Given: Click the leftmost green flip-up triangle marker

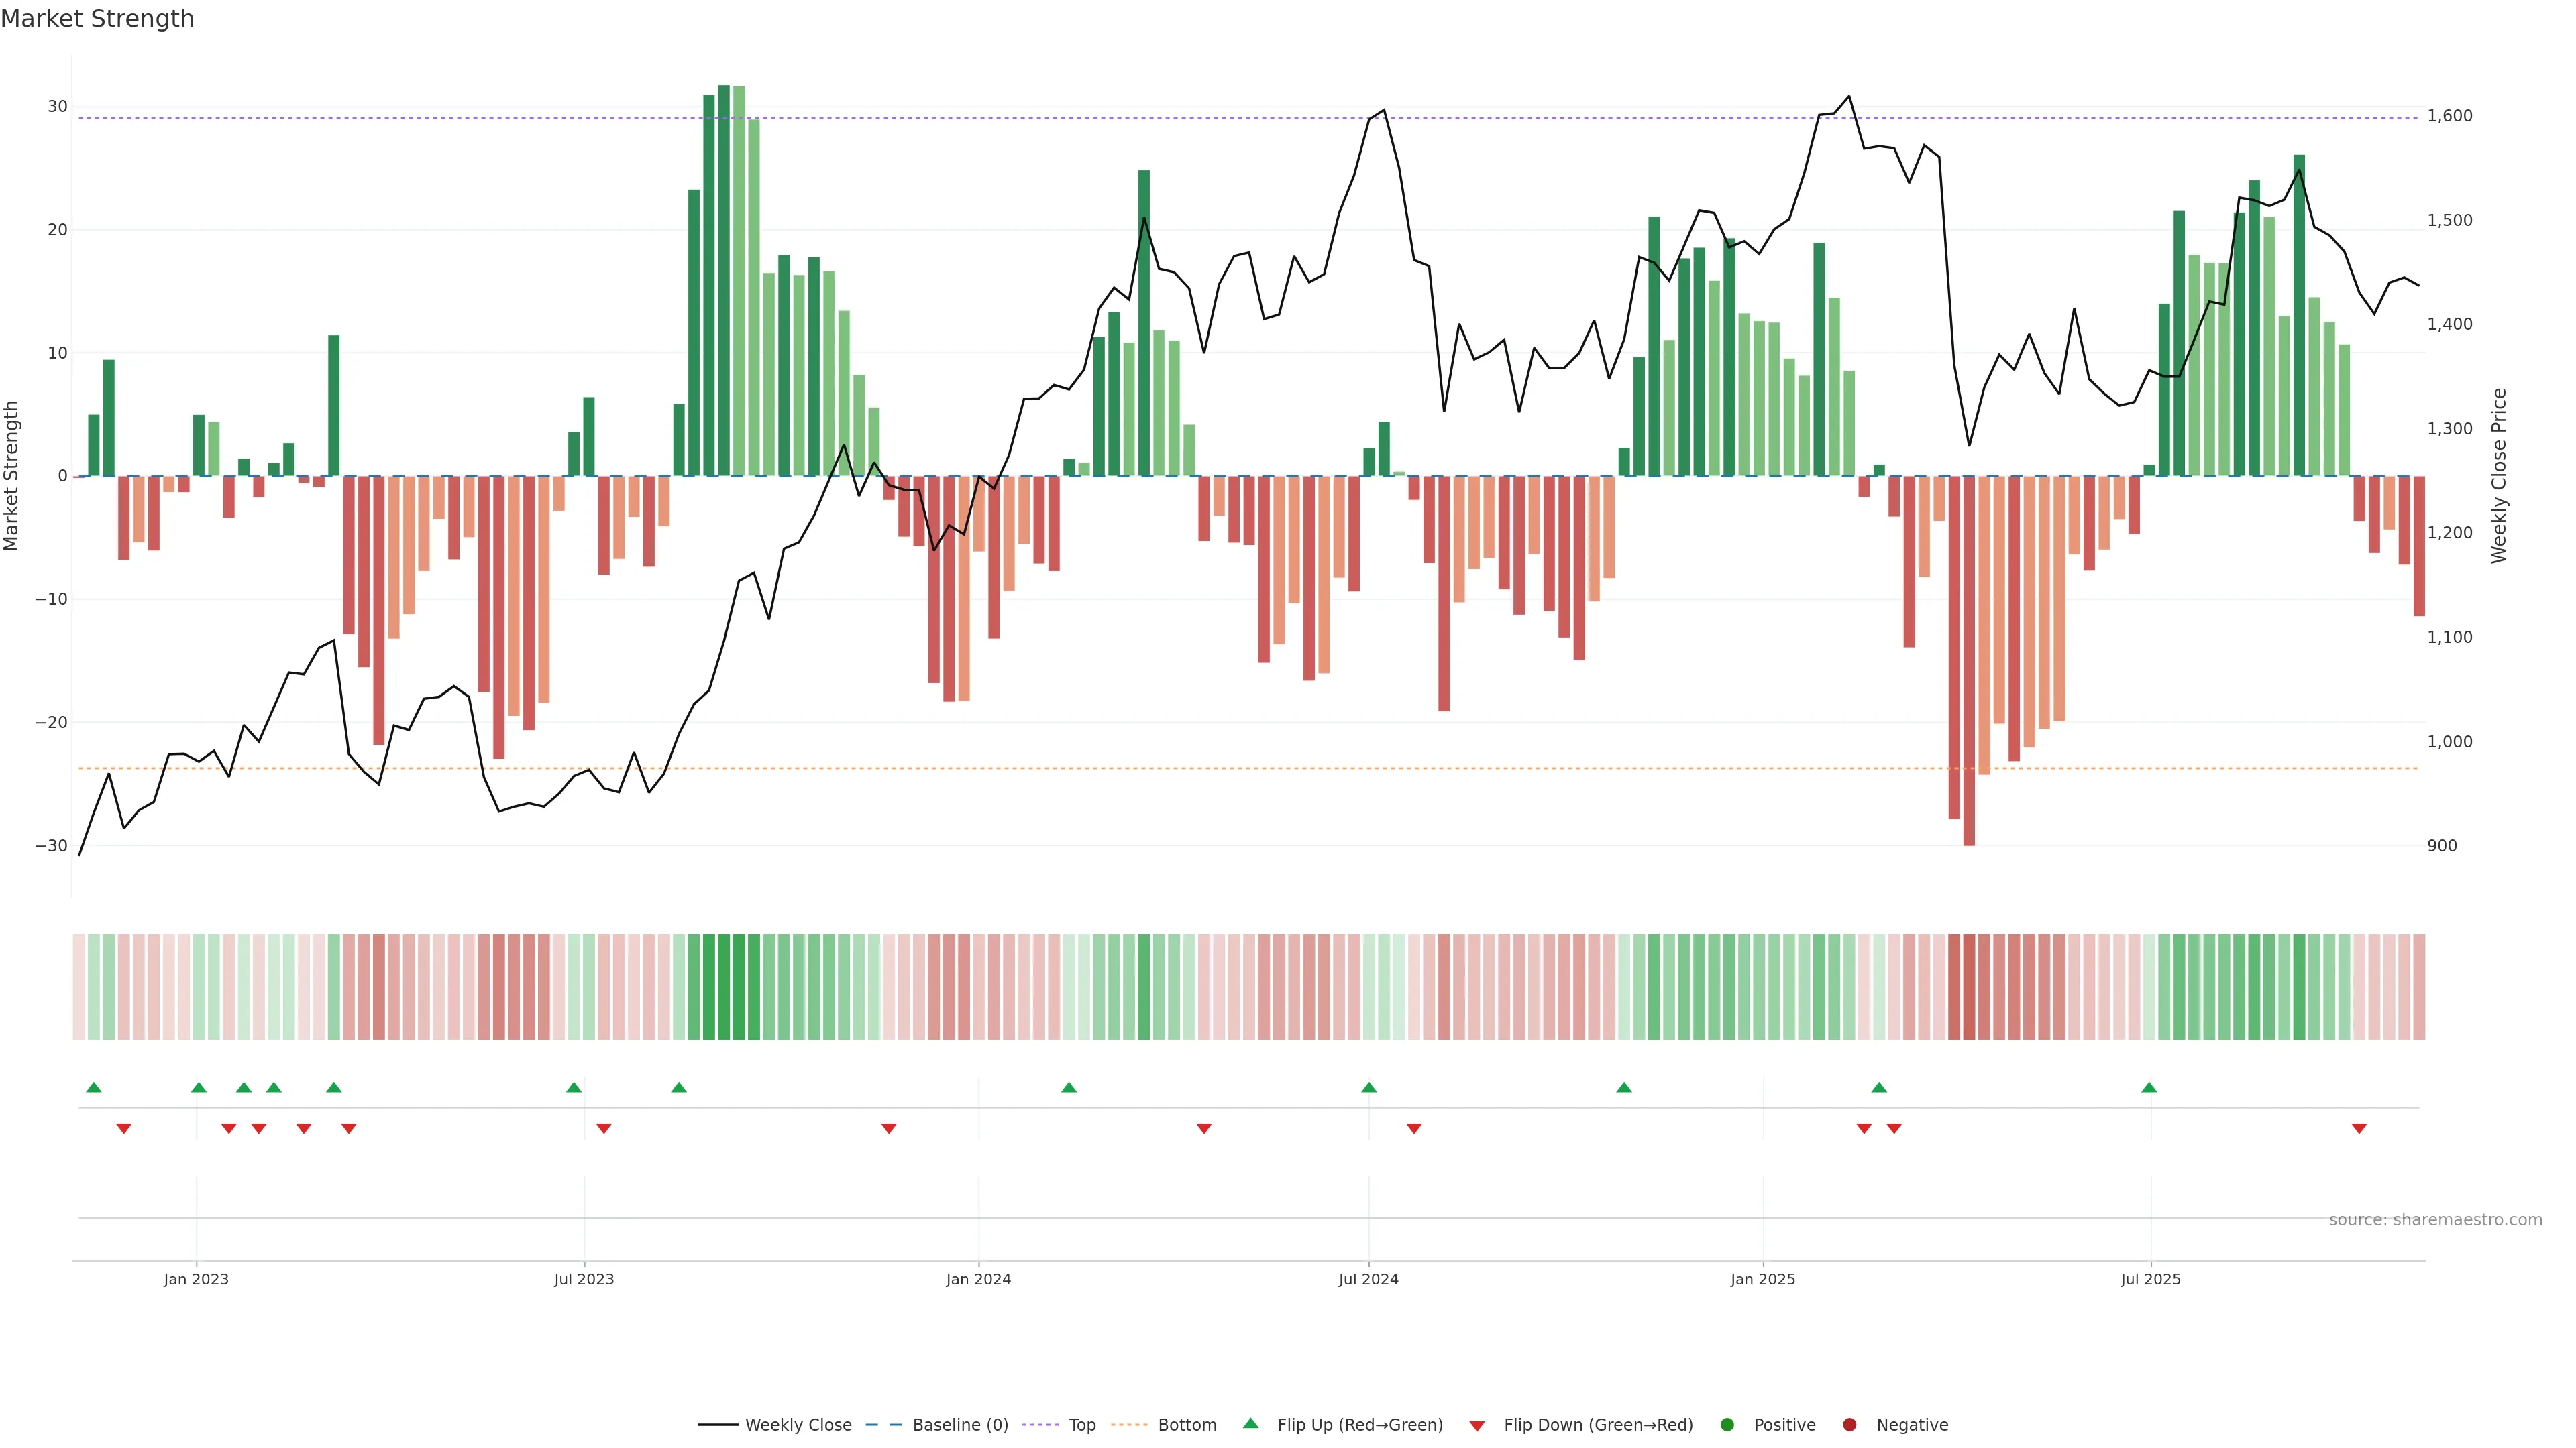Looking at the screenshot, I should click(94, 1087).
